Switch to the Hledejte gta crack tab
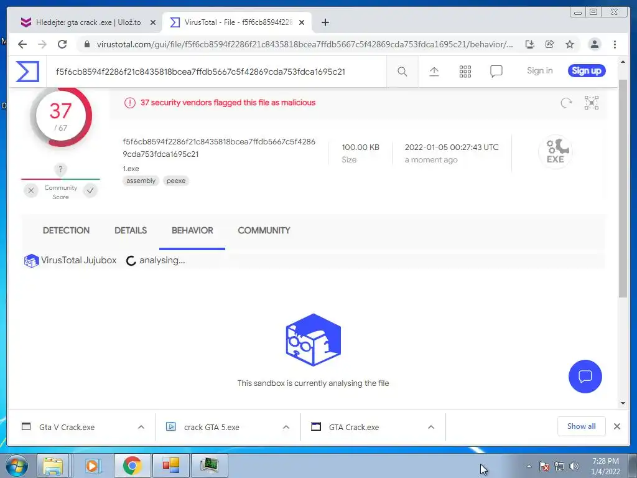Screen dimensions: 637x478 [88, 22]
